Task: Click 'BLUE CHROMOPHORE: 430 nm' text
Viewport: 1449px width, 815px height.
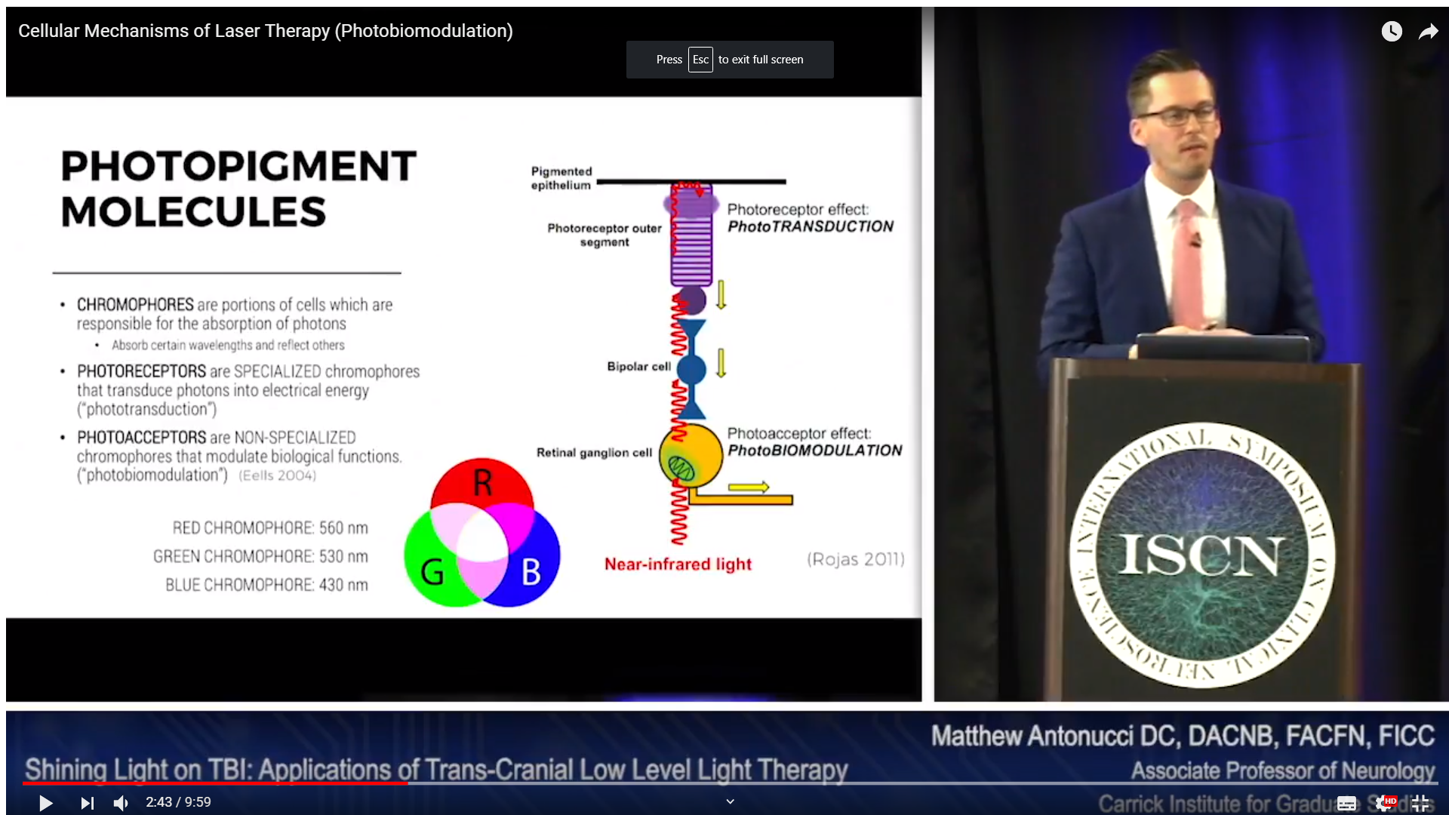Action: (x=266, y=585)
